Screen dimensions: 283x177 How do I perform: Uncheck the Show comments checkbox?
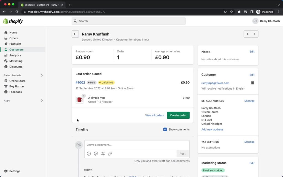click(x=165, y=129)
